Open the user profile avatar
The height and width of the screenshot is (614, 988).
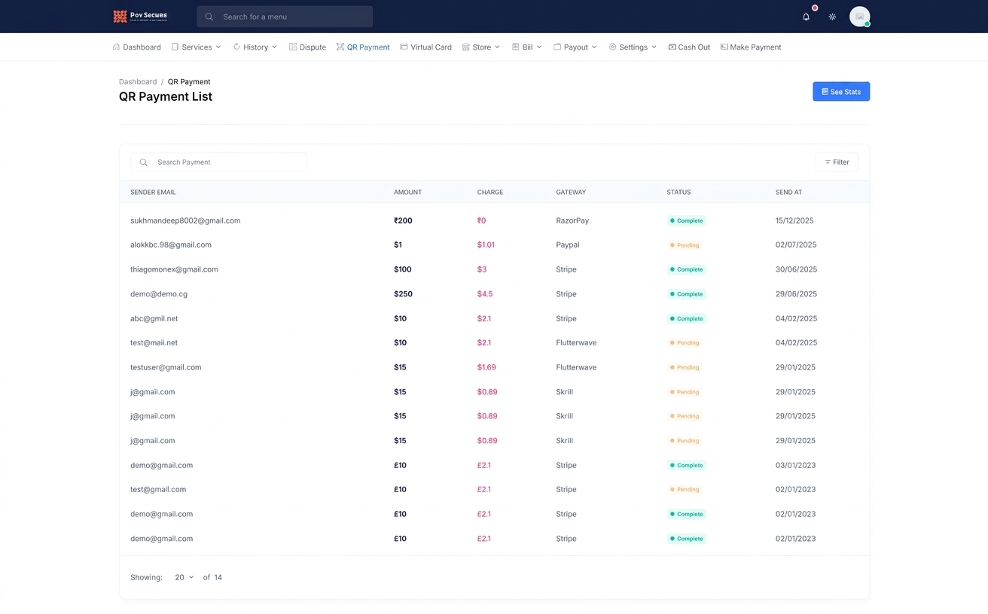[x=859, y=17]
